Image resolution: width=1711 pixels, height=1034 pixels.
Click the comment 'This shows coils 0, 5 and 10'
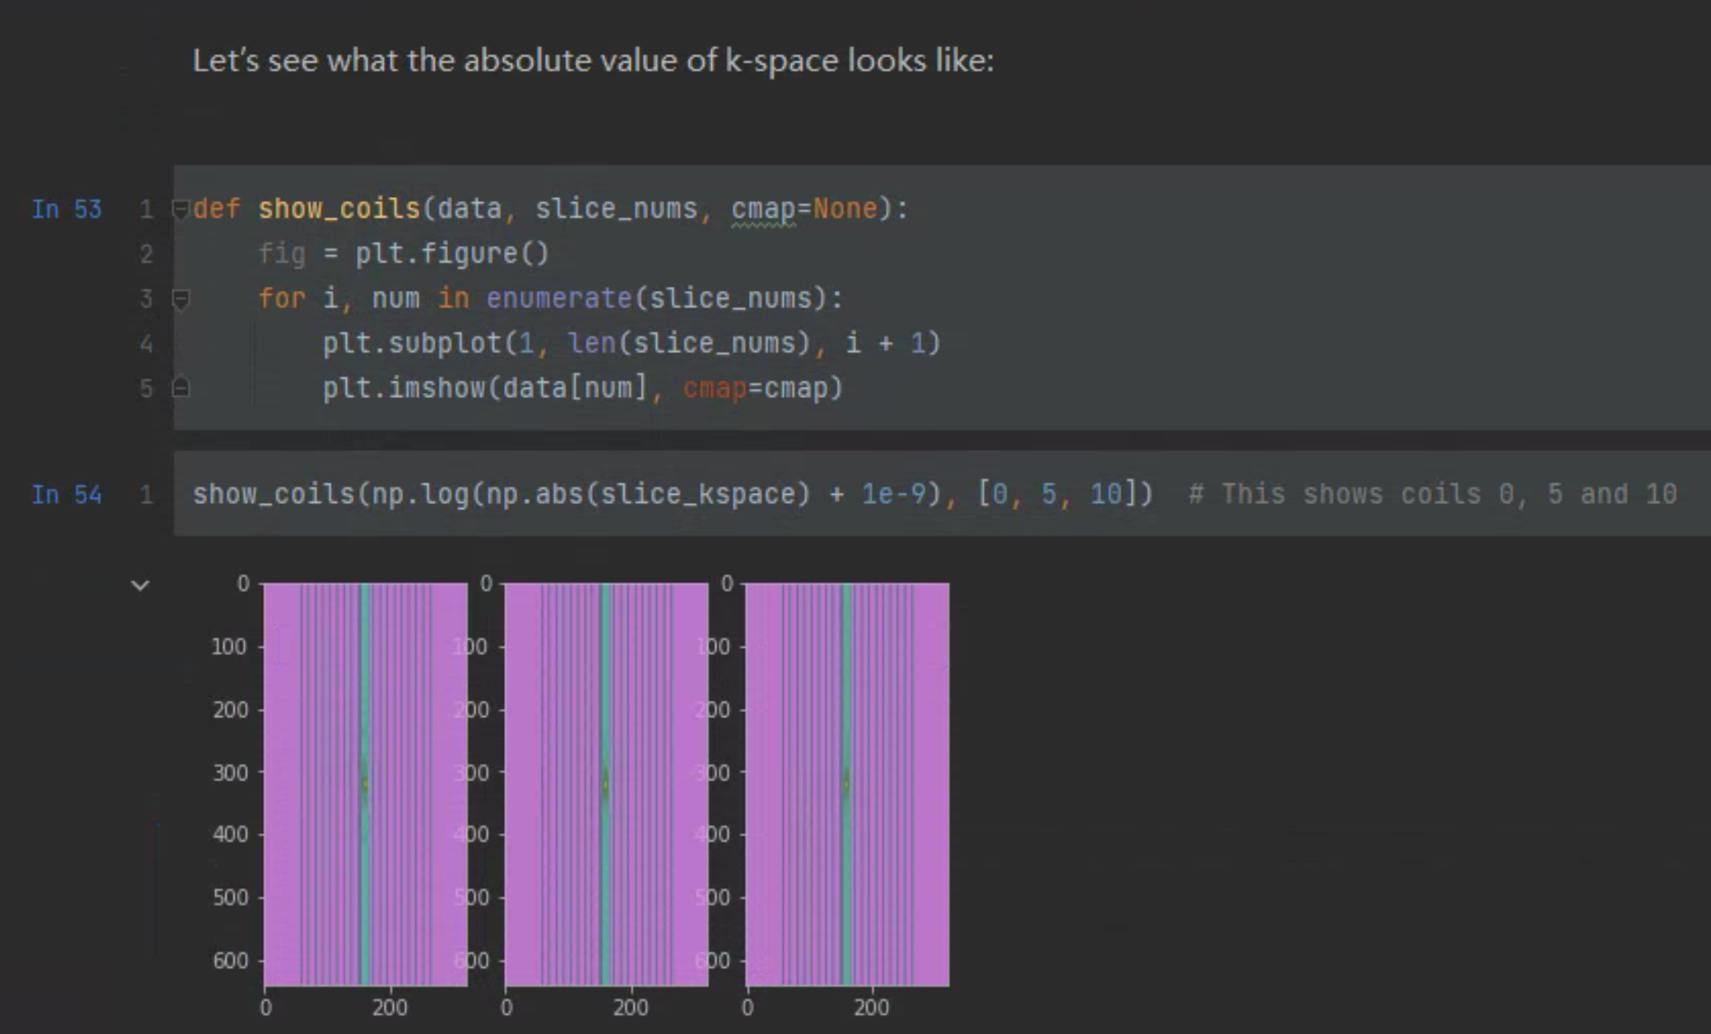click(1433, 495)
